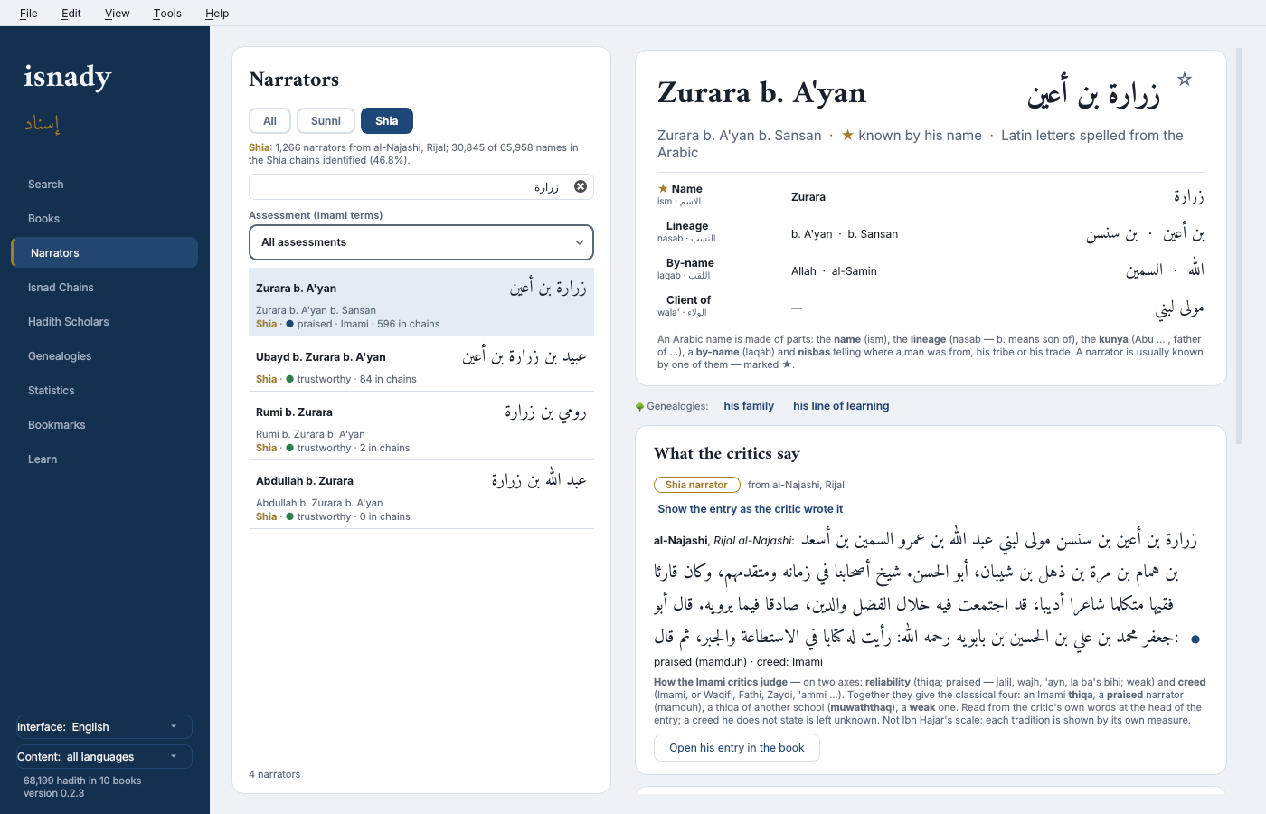Choose Abdullah b. Zurara from the list

coord(421,495)
